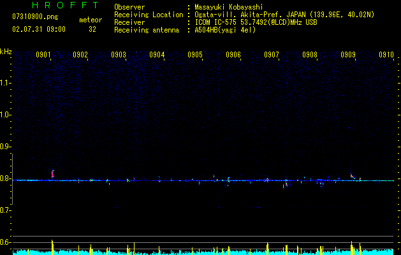Image resolution: width=401 pixels, height=255 pixels.
Task: Select observer name Masayuki Kobayashi
Action: (229, 7)
